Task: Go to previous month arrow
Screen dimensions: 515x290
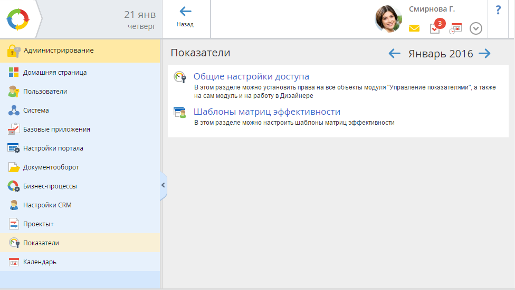Action: pyautogui.click(x=395, y=53)
